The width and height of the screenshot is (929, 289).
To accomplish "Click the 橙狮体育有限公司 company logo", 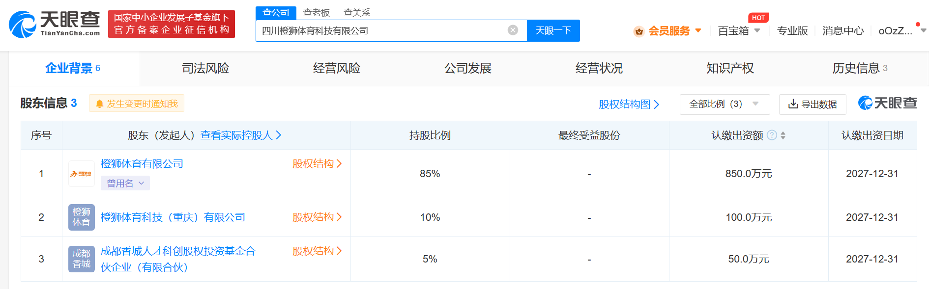I will click(x=81, y=174).
